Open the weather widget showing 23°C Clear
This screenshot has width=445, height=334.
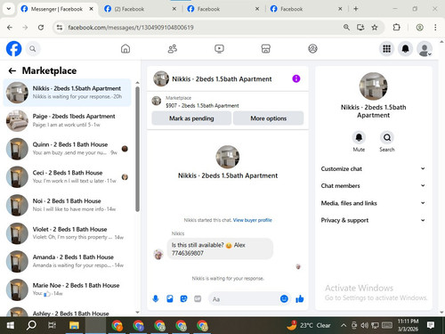tap(309, 325)
